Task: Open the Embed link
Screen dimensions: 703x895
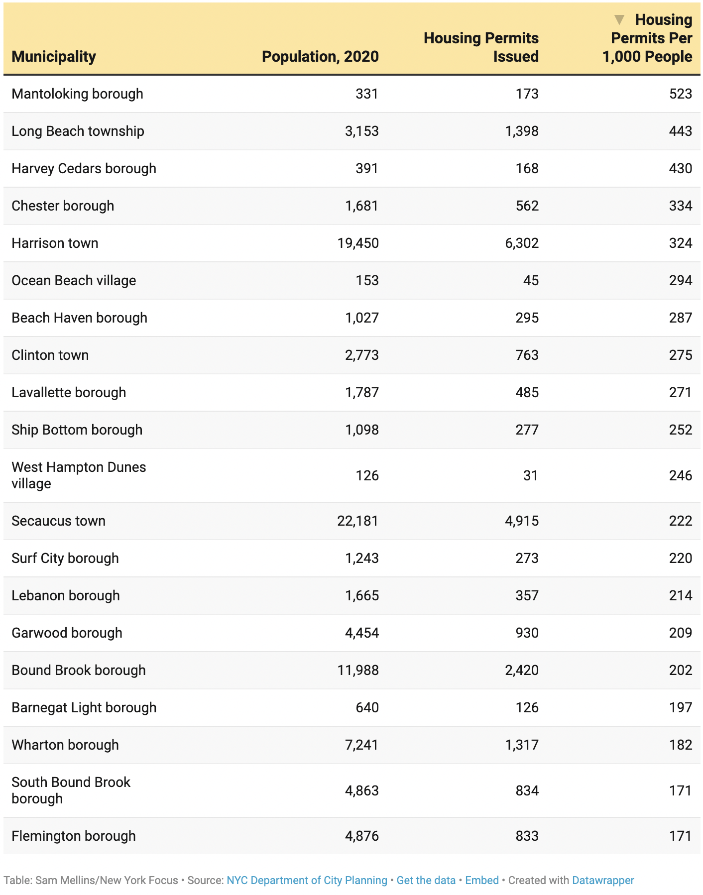Action: [x=481, y=880]
